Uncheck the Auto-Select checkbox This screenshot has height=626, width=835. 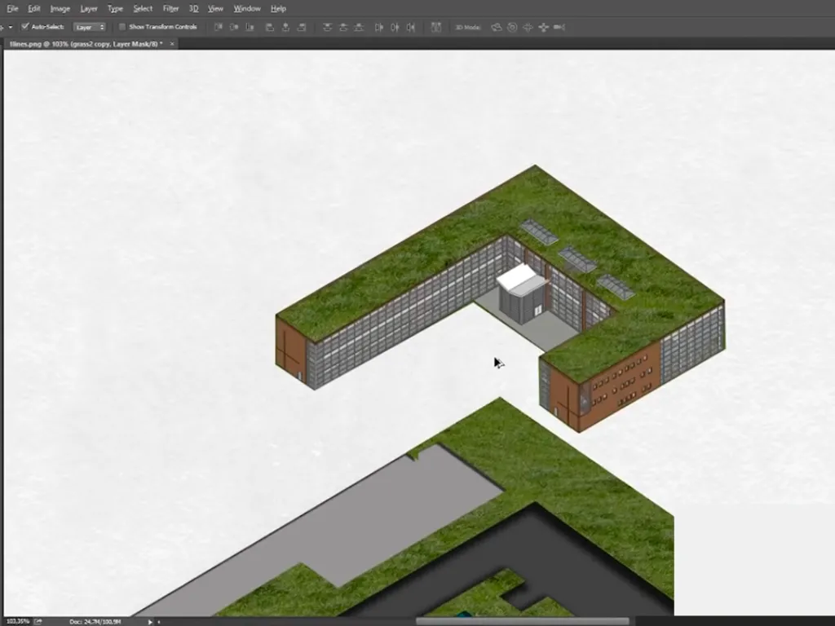tap(25, 27)
